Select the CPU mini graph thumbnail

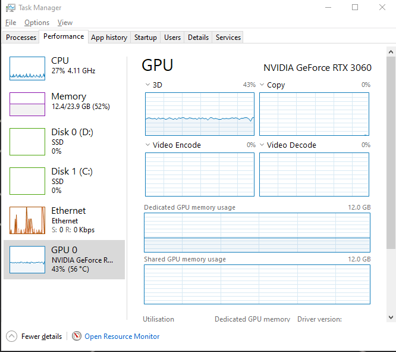[27, 68]
